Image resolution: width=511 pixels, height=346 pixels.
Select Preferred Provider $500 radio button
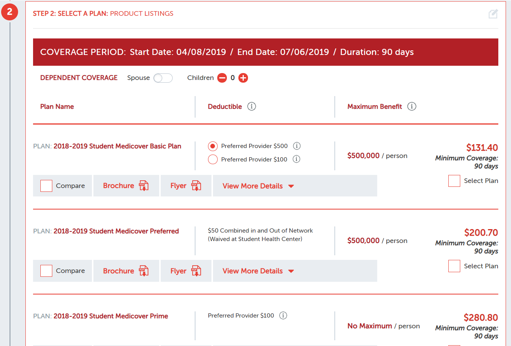213,146
